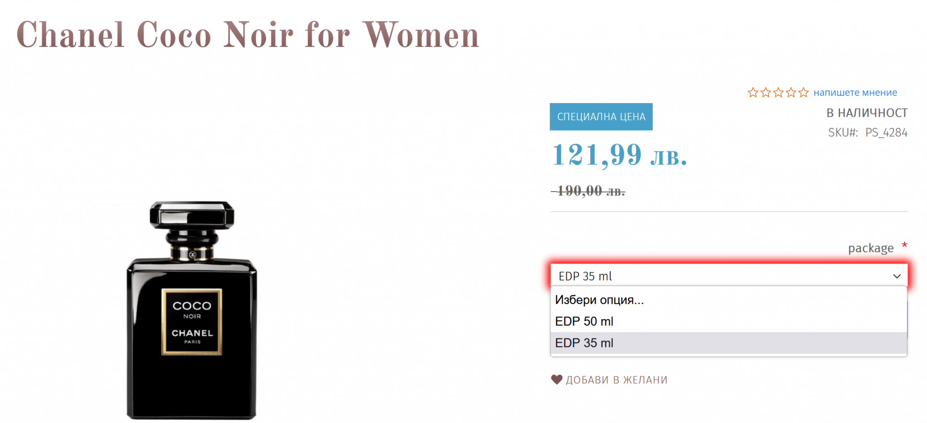Click the fifth rating star
This screenshot has height=423, width=927.
pyautogui.click(x=803, y=93)
